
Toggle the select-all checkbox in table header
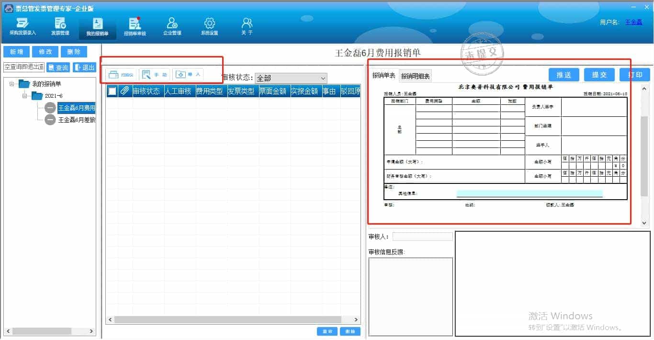coord(112,91)
